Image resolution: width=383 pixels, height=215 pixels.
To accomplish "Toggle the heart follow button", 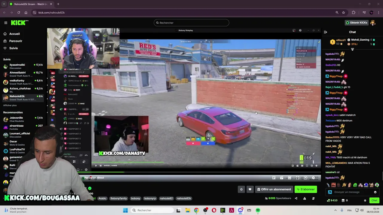I will point(250,189).
